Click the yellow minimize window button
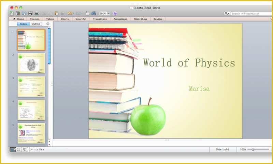This screenshot has width=273, height=164. pyautogui.click(x=16, y=7)
